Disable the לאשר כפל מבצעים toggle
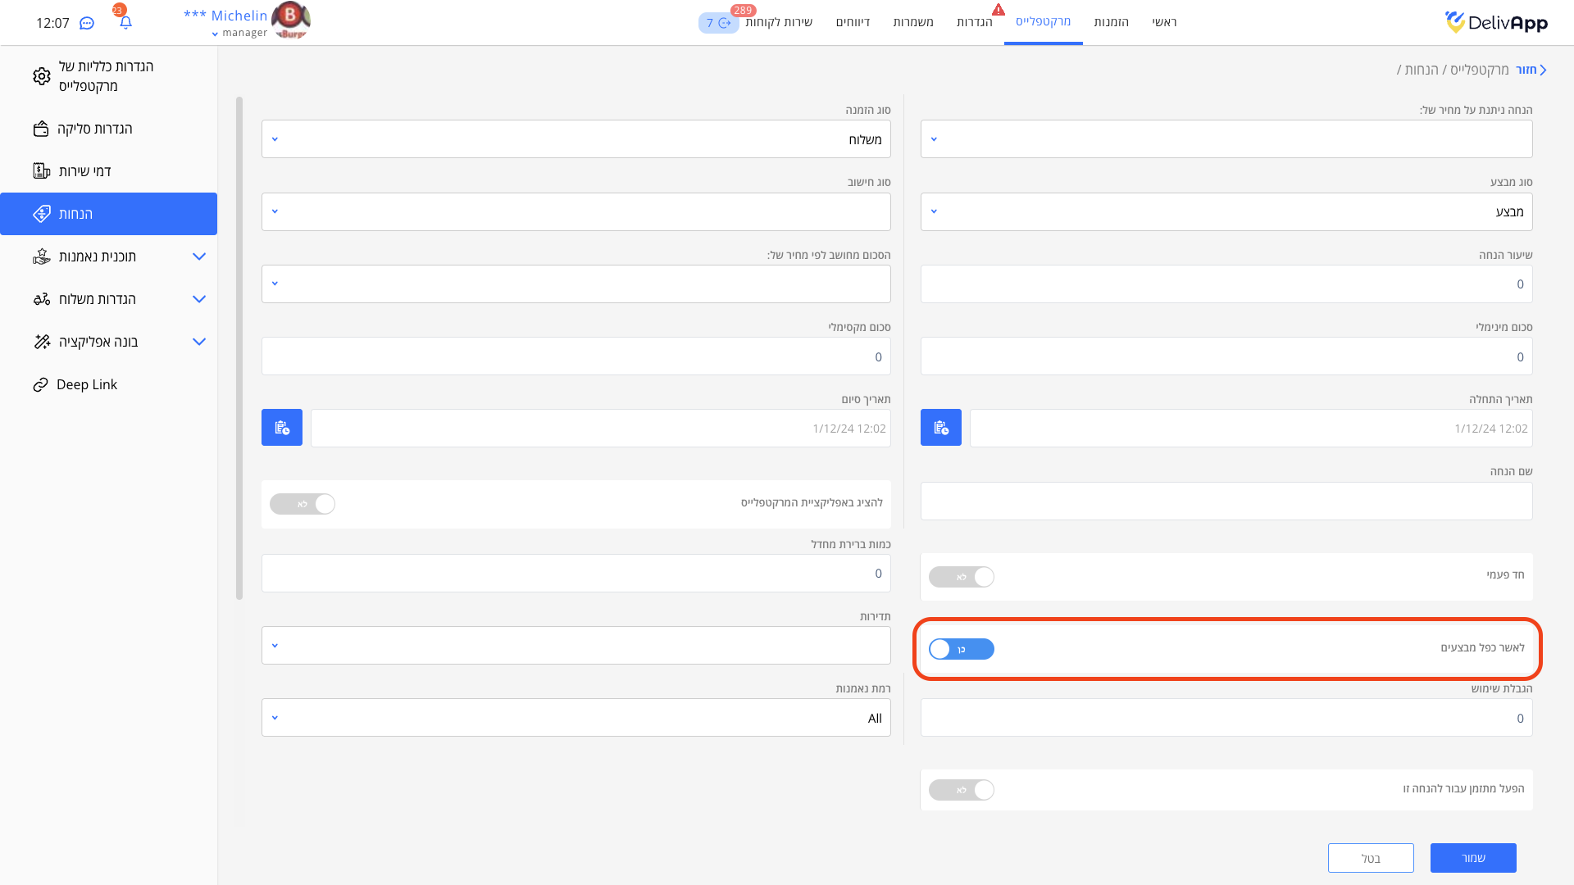This screenshot has width=1574, height=885. (x=962, y=649)
